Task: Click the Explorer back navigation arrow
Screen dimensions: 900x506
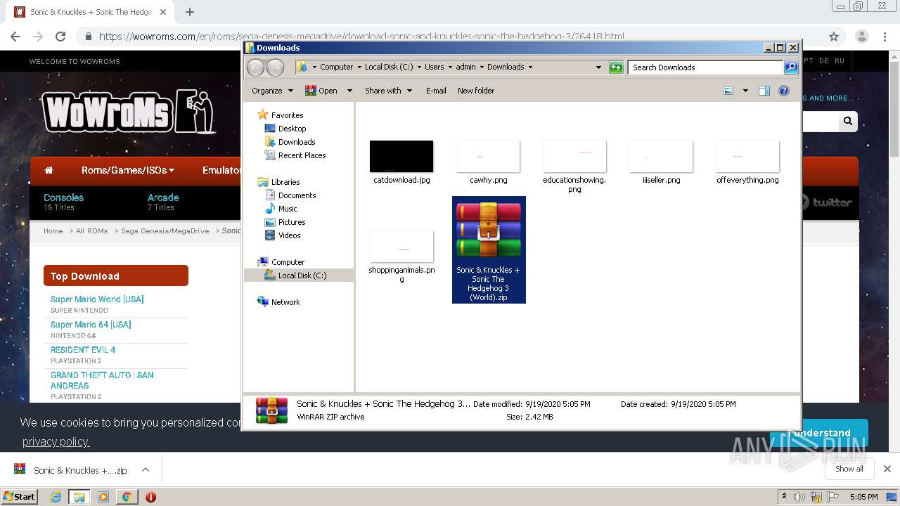Action: (x=255, y=67)
